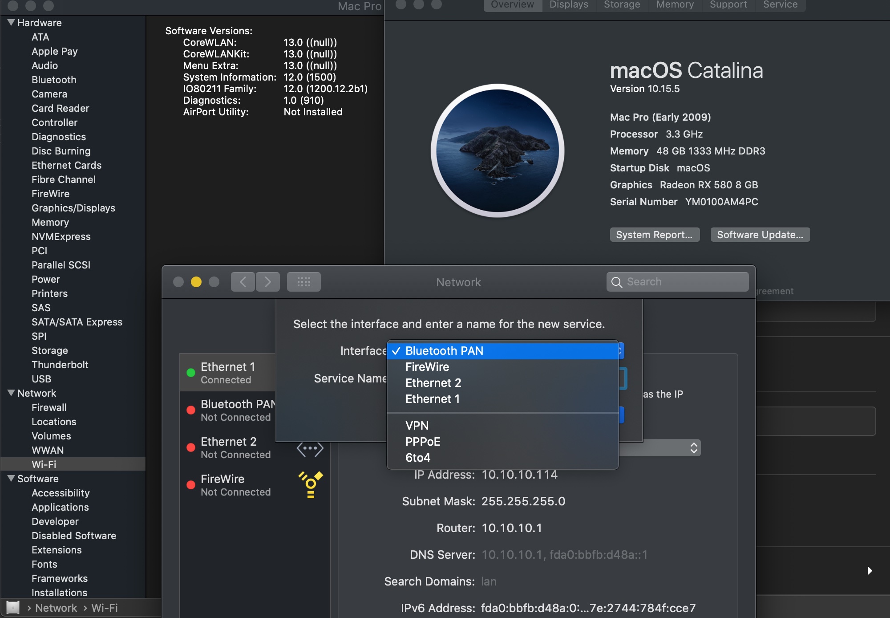Click the DNS Server field

click(564, 555)
